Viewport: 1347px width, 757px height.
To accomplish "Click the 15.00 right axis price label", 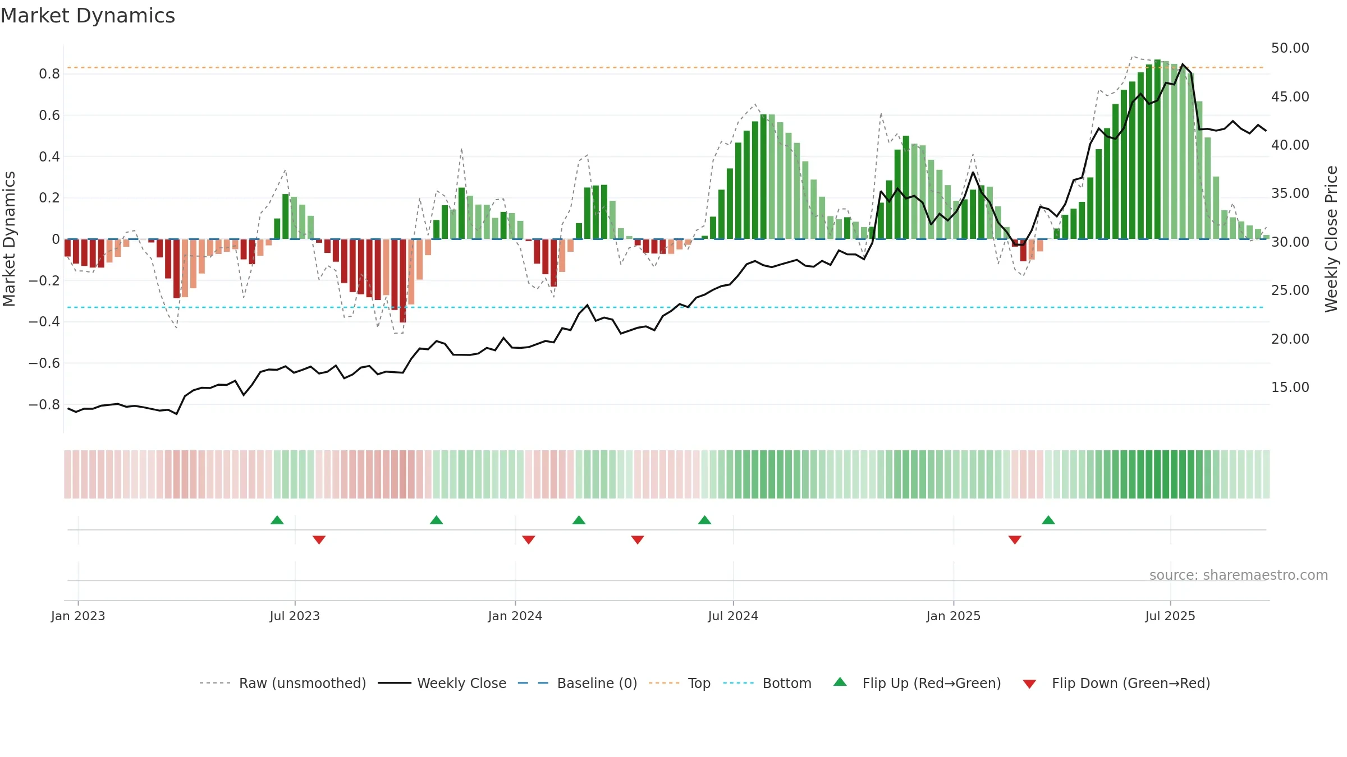I will pyautogui.click(x=1290, y=387).
